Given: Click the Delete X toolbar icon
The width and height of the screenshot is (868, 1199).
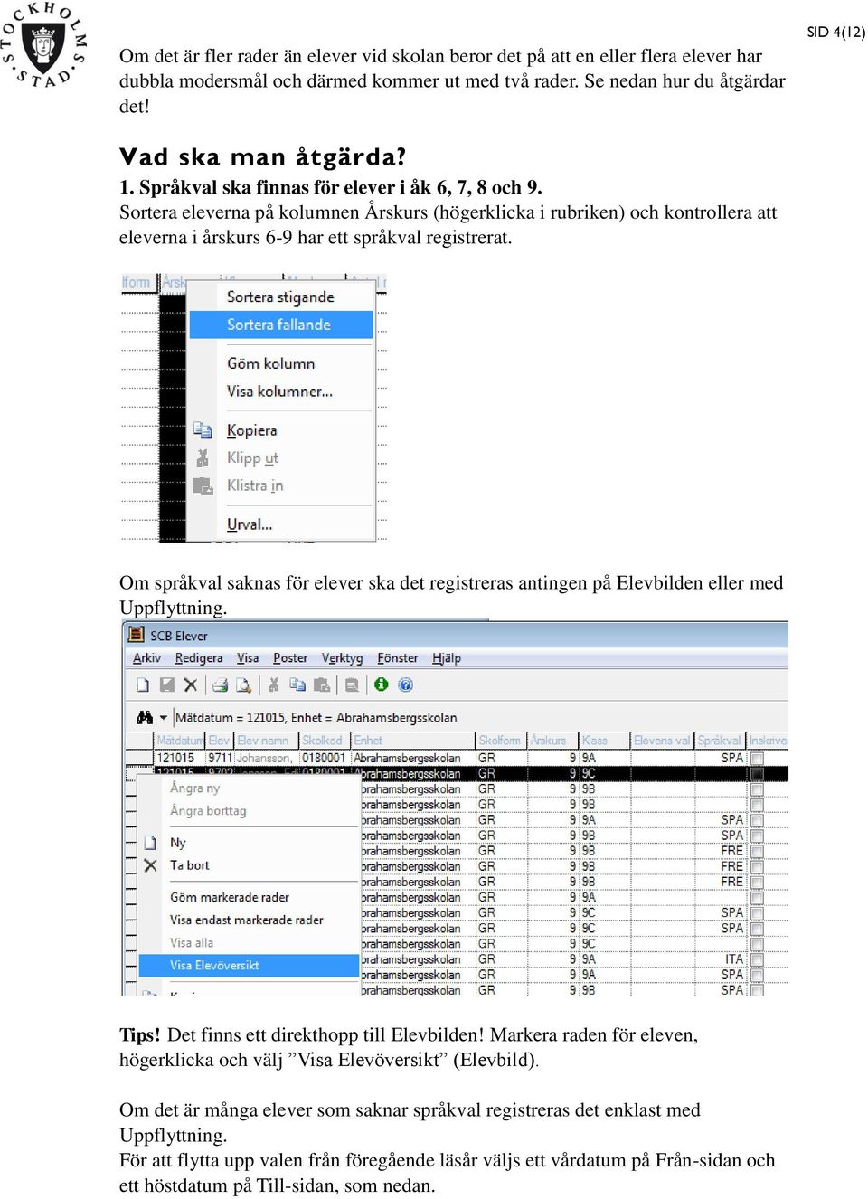Looking at the screenshot, I should (190, 685).
